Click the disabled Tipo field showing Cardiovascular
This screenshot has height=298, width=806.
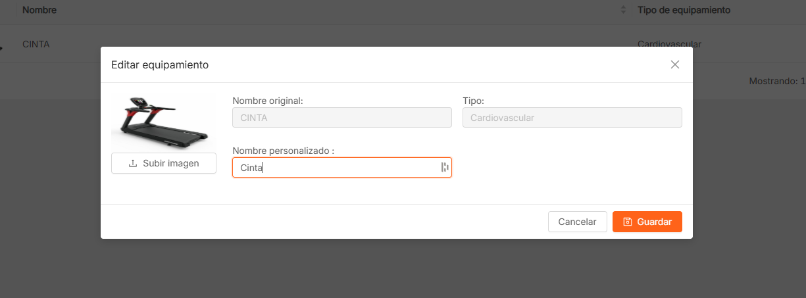coord(572,118)
